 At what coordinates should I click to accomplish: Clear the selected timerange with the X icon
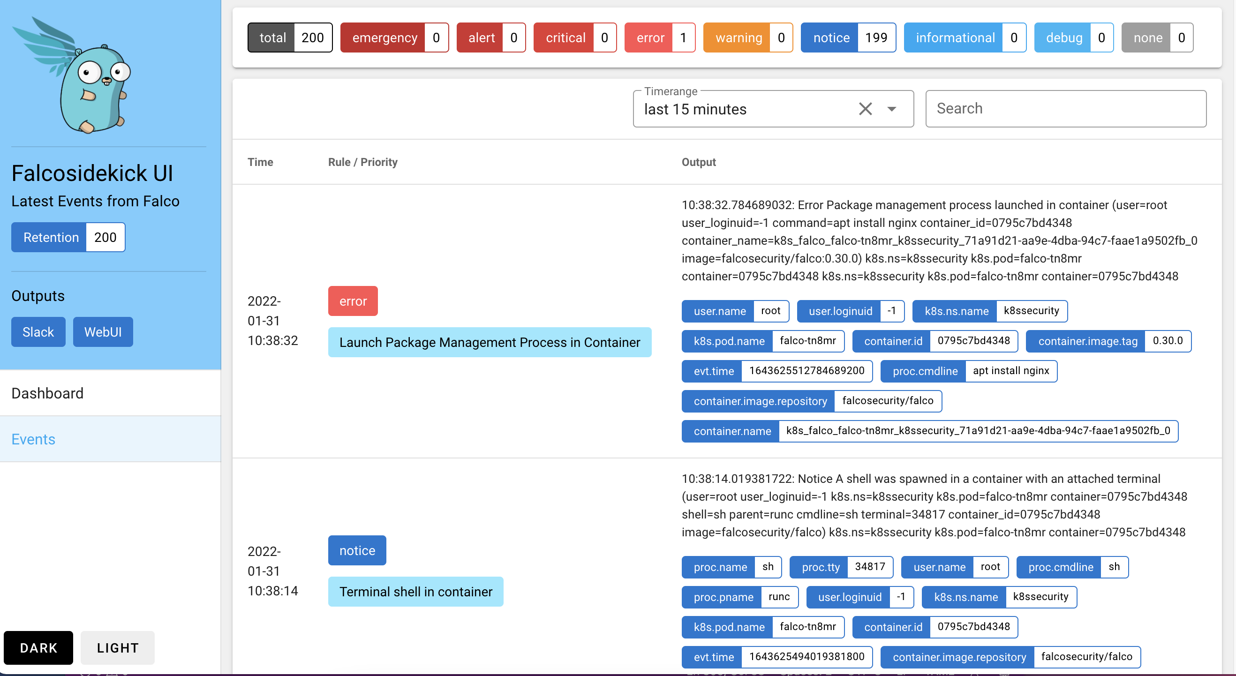pos(865,109)
